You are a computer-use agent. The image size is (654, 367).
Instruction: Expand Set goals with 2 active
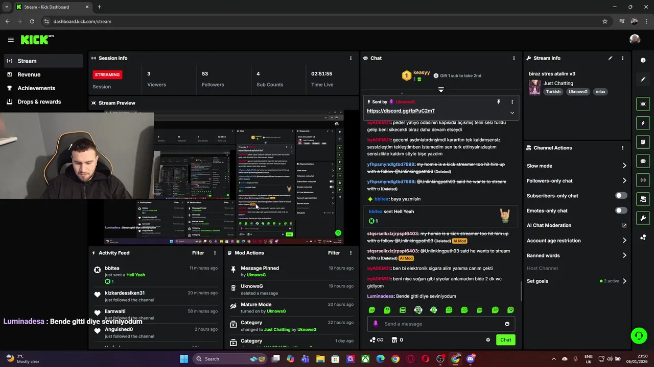[624, 281]
